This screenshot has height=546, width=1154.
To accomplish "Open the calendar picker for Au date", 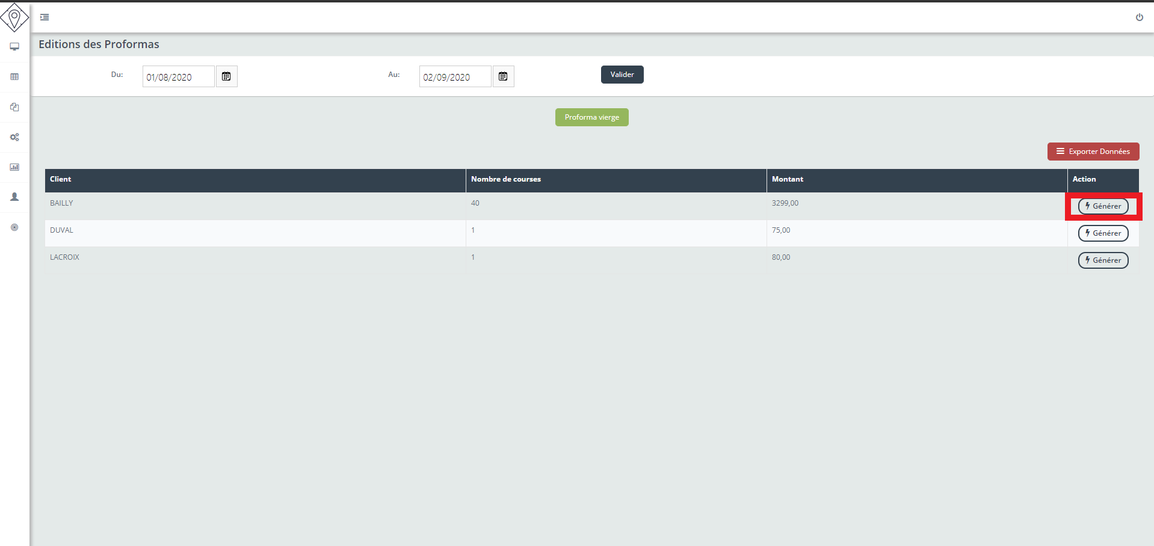I will pyautogui.click(x=503, y=76).
